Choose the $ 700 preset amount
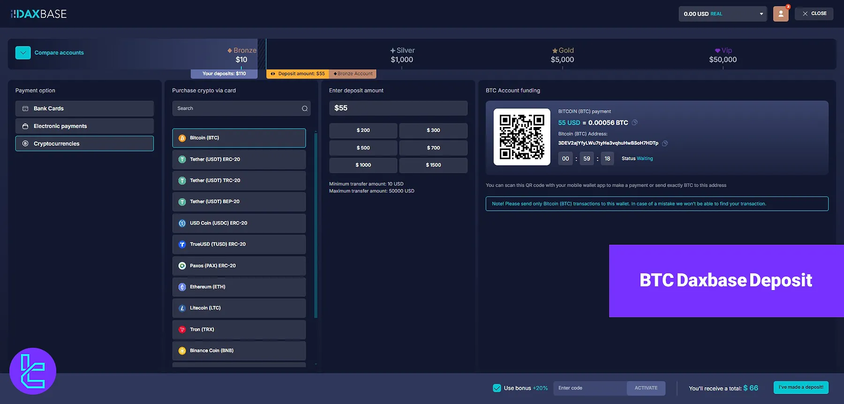Screen dimensions: 844x404 [x=433, y=148]
